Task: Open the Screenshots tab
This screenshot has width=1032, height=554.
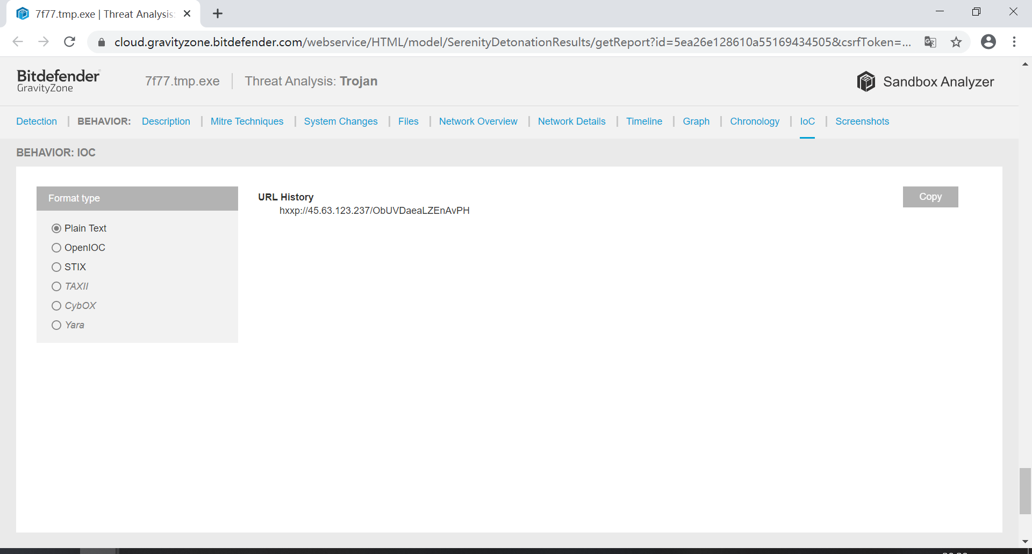Action: tap(862, 121)
